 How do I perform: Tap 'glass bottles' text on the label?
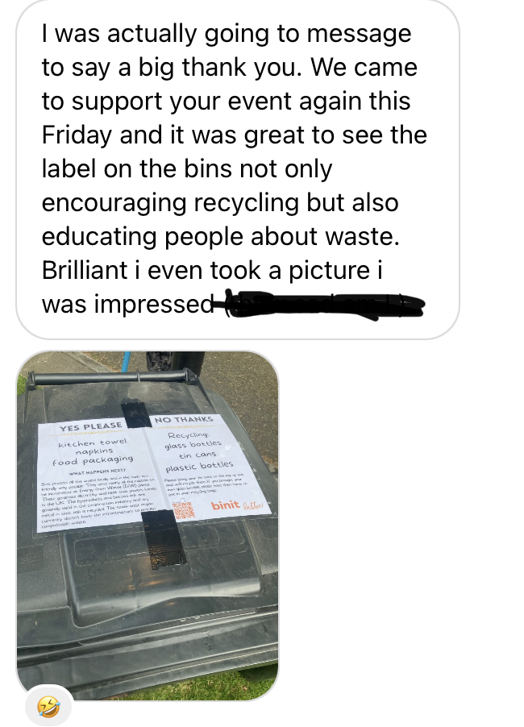193,445
